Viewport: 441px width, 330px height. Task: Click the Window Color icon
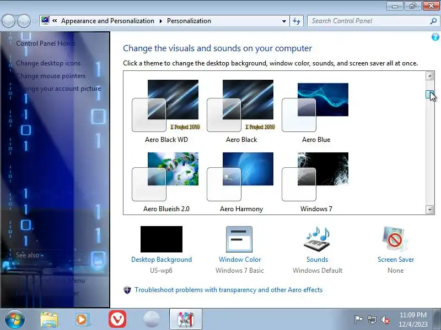click(239, 239)
